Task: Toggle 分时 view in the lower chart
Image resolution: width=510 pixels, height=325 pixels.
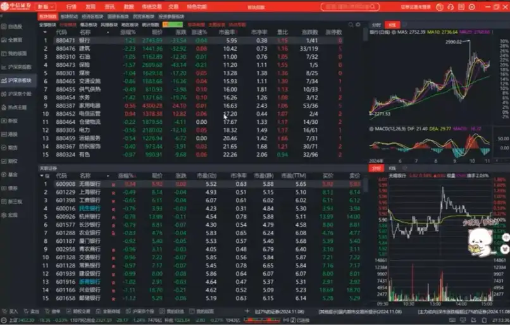Action: coord(376,169)
